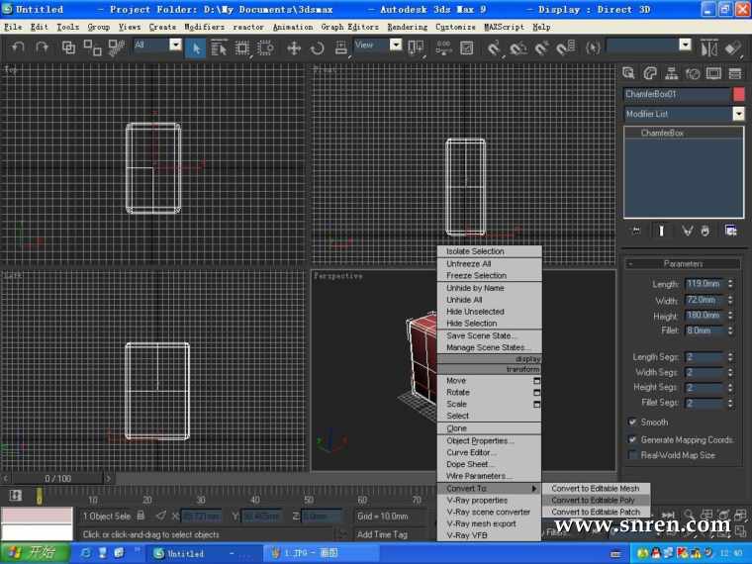This screenshot has width=752, height=564.
Task: Open Select by Name tool
Action: pyautogui.click(x=219, y=47)
